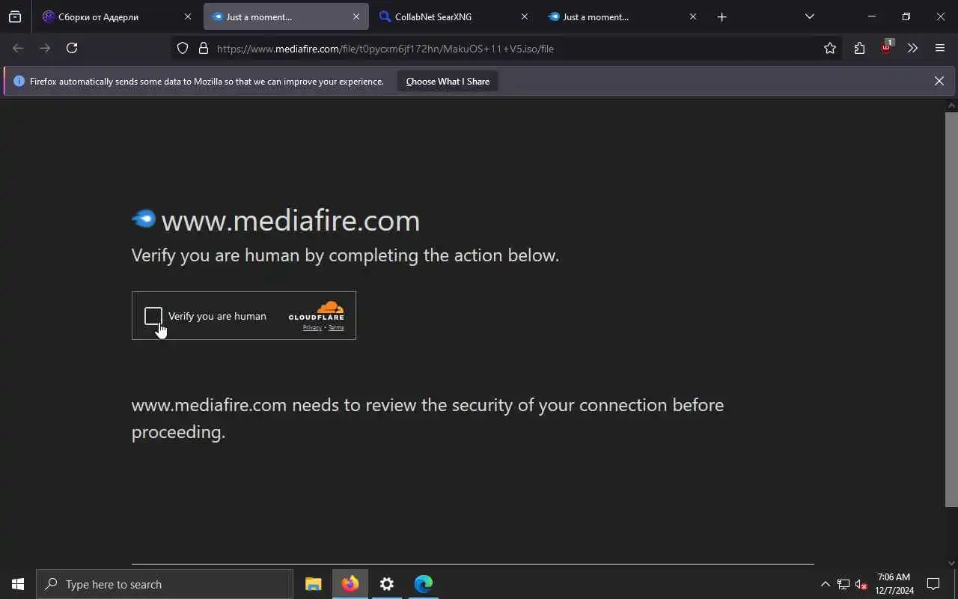Select Firefox taskbar icon
This screenshot has width=958, height=599.
[x=350, y=584]
